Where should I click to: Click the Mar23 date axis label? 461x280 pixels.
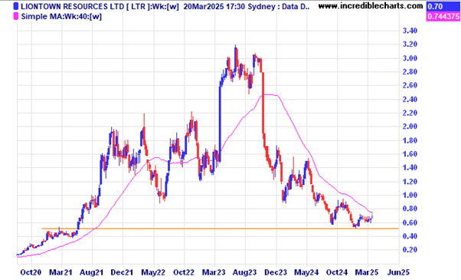coord(214,272)
